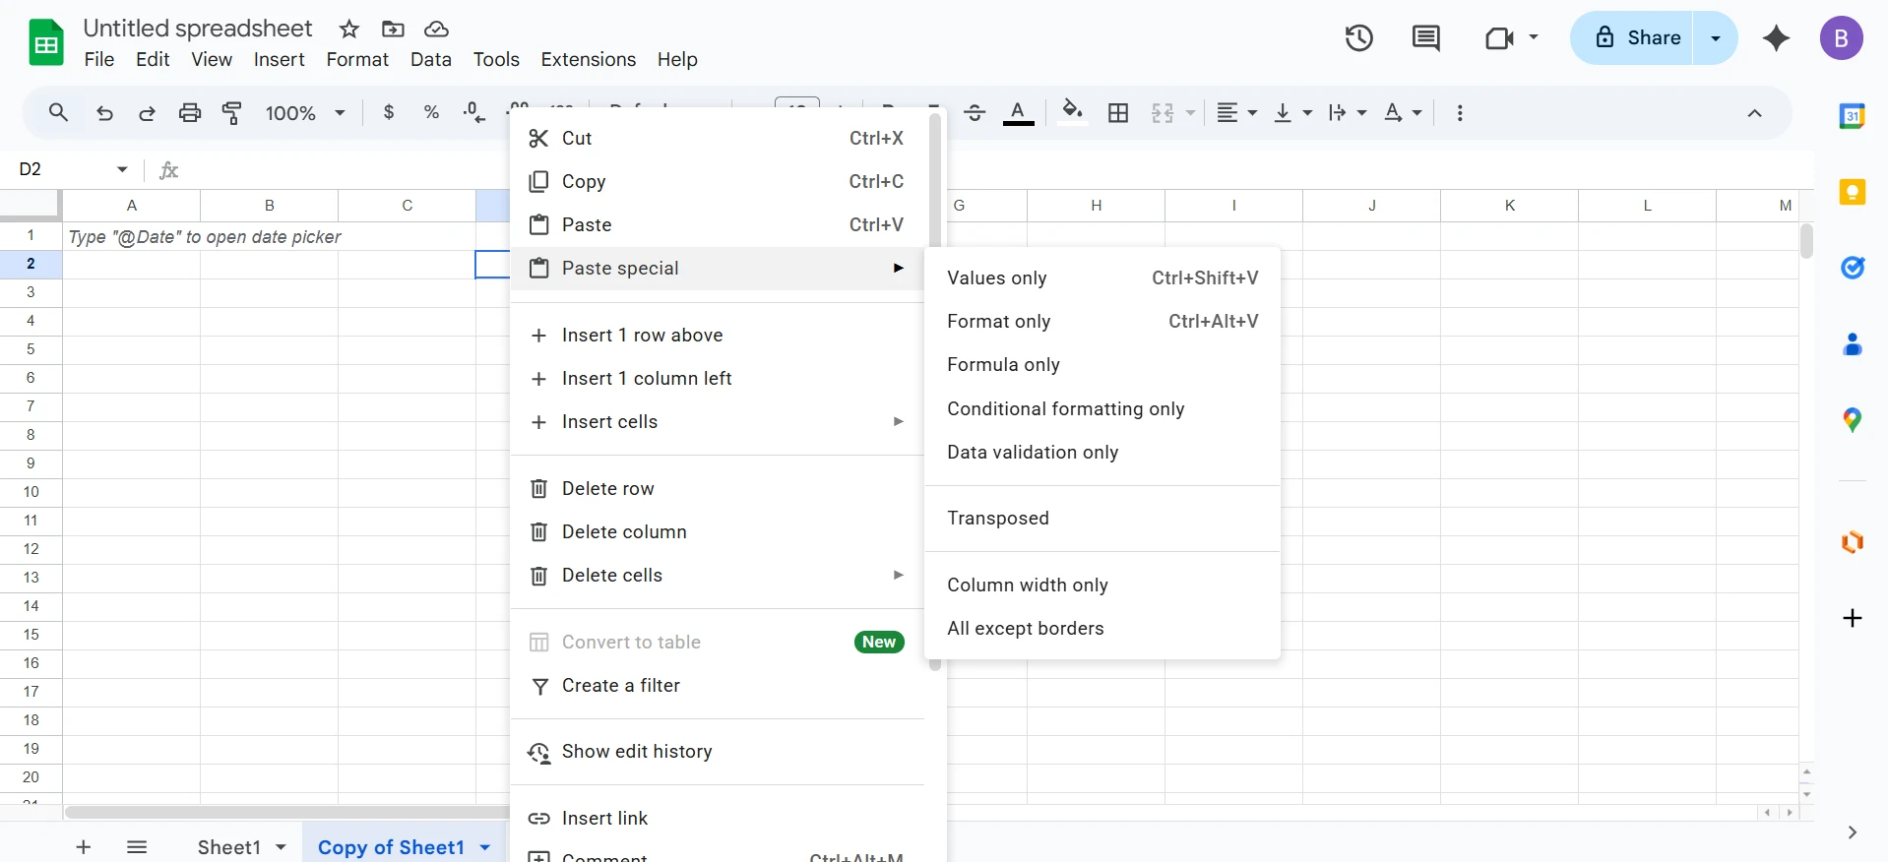This screenshot has height=862, width=1888.
Task: Click the print icon
Action: click(189, 113)
